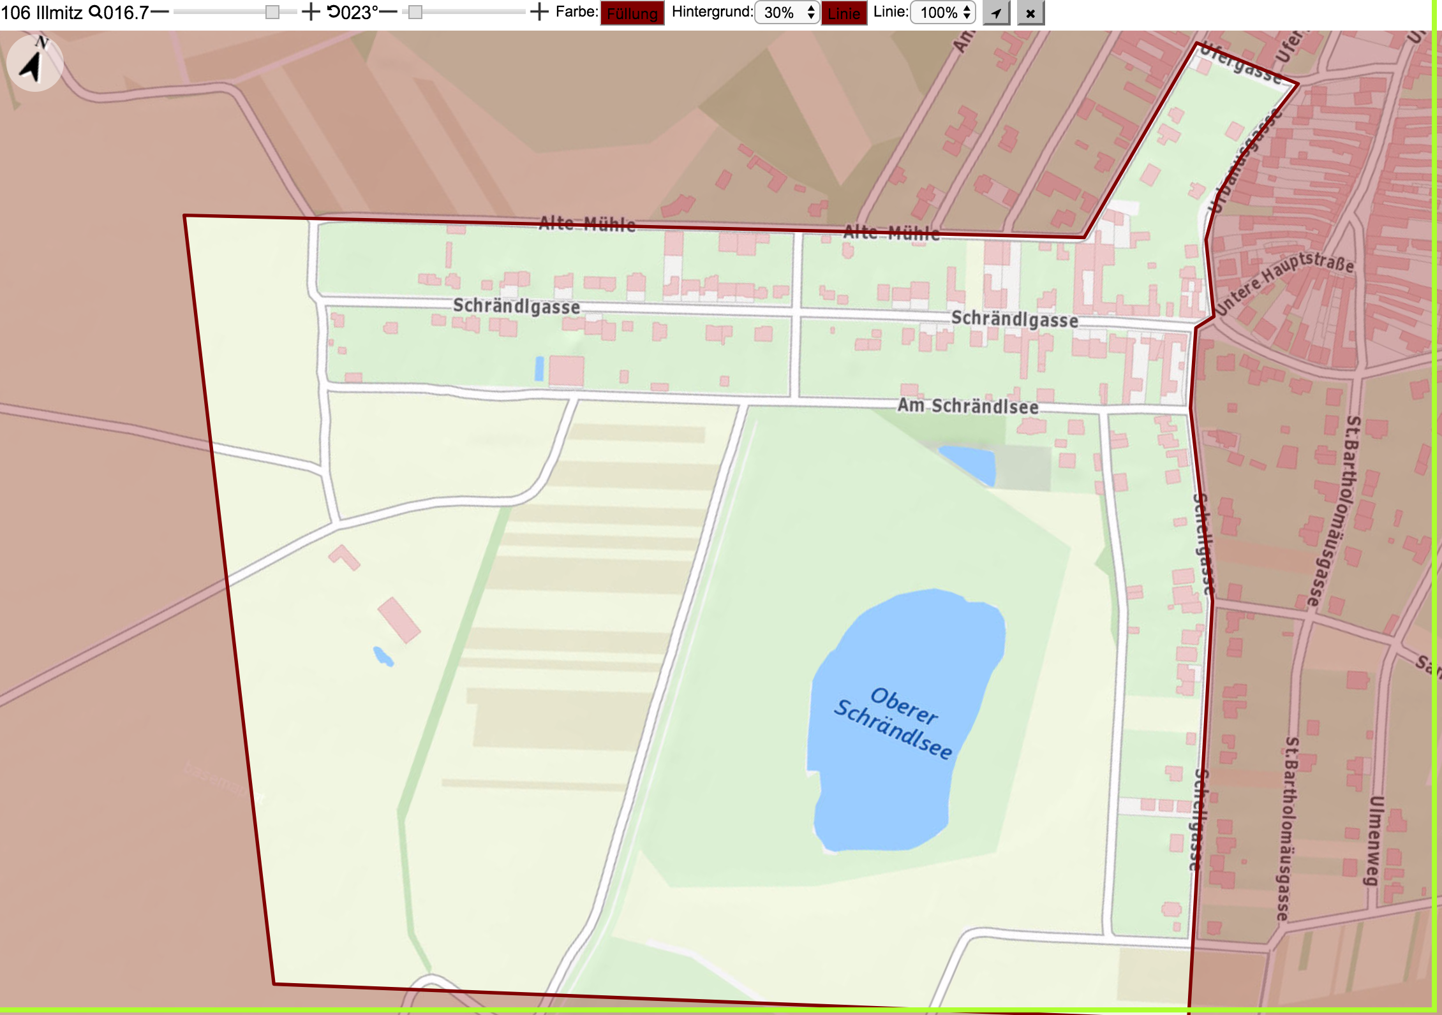Open the Linie 100% dropdown
The width and height of the screenshot is (1442, 1015).
(x=943, y=12)
